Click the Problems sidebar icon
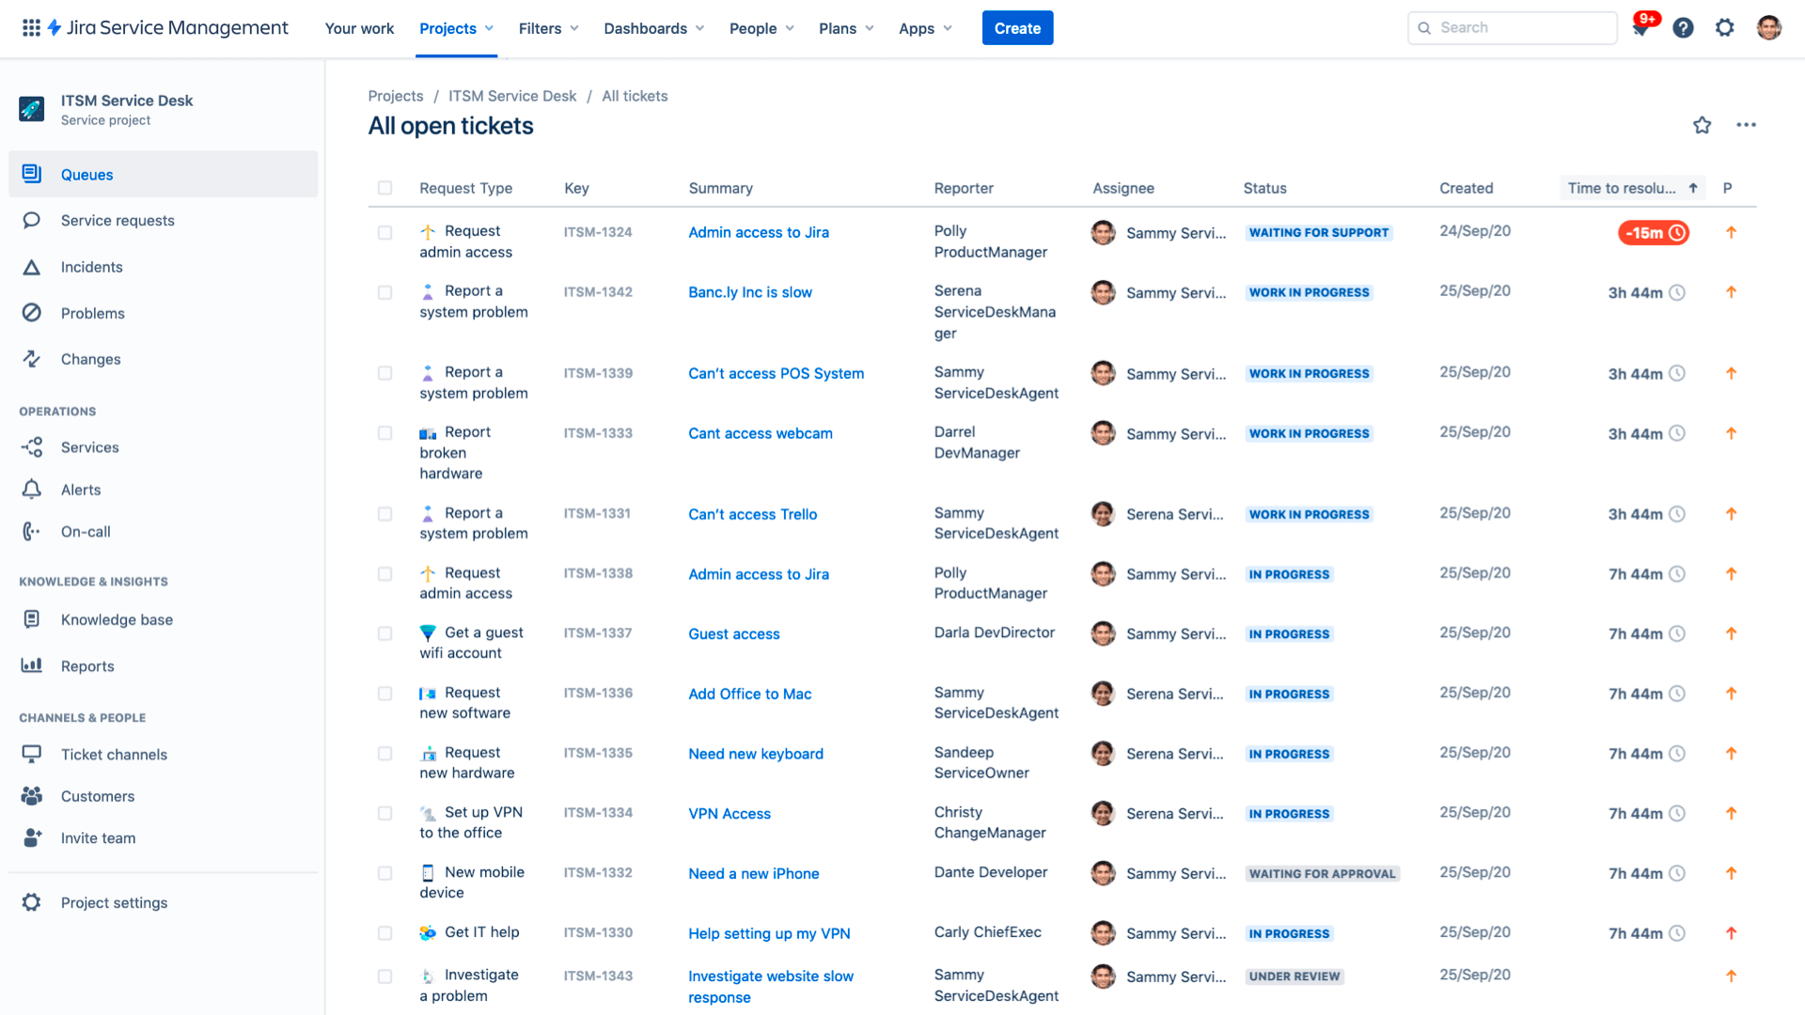This screenshot has width=1805, height=1015. pyautogui.click(x=34, y=312)
